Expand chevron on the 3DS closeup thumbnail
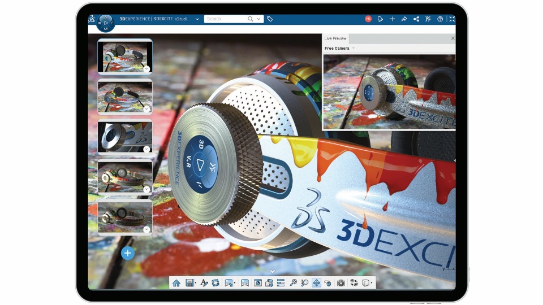This screenshot has height=305, width=543. (146, 149)
